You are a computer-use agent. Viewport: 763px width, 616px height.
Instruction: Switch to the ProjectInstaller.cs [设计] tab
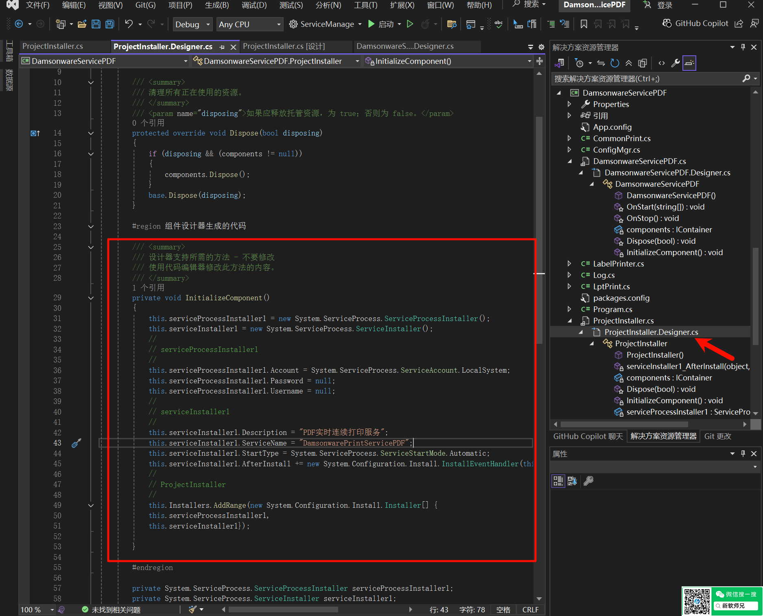(284, 46)
